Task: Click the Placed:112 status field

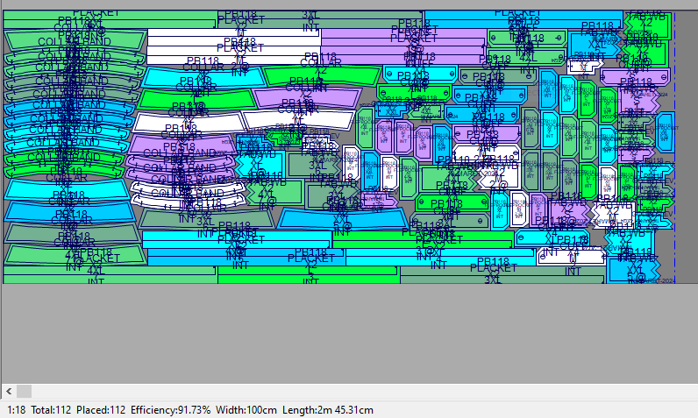Action: tap(103, 410)
